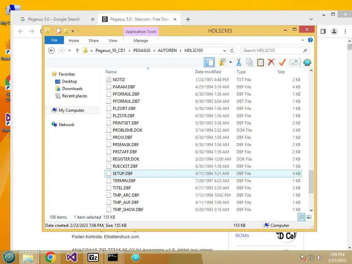The height and width of the screenshot is (264, 352).
Task: Select Downloads in navigation pane
Action: pos(72,88)
